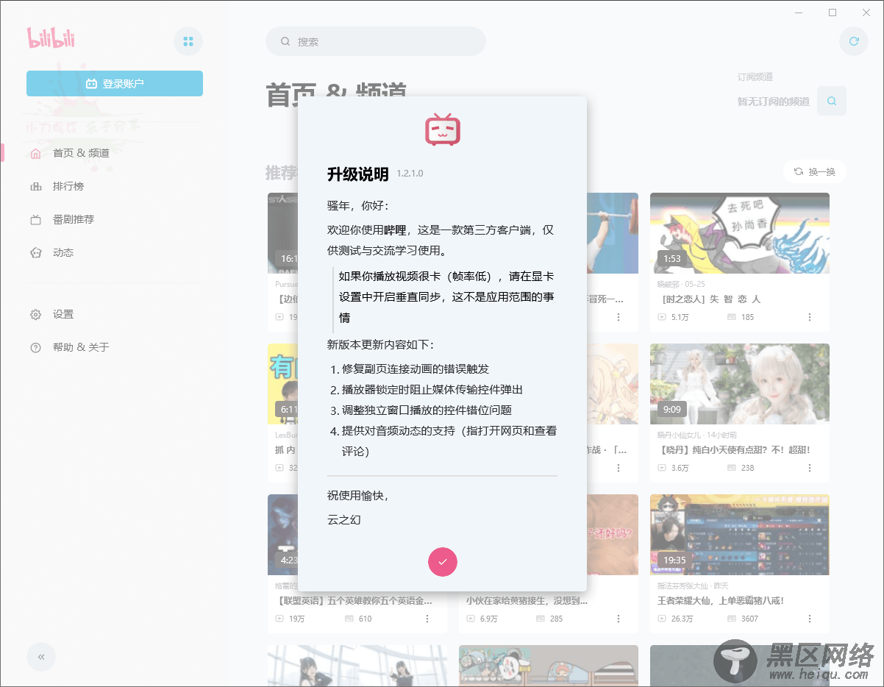
Task: Click the title 小伙在家给黄猪接生，没想到
Action: click(527, 600)
